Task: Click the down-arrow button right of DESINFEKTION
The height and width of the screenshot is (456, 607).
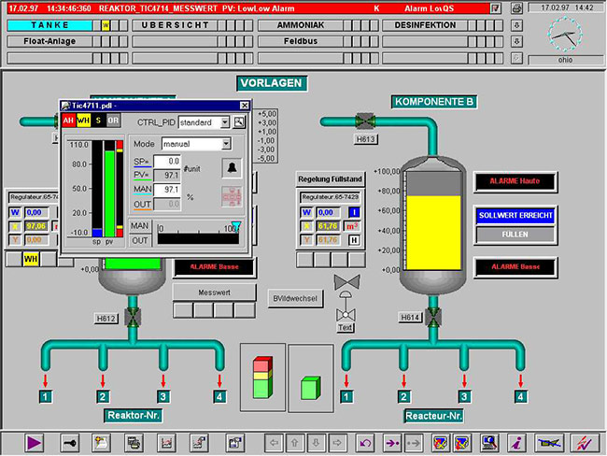Action: click(517, 25)
